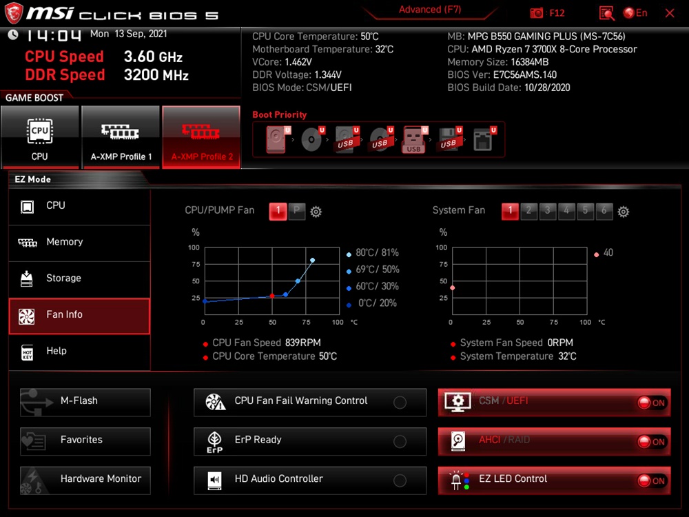This screenshot has width=689, height=517.
Task: Select the Fan Info section
Action: [79, 315]
